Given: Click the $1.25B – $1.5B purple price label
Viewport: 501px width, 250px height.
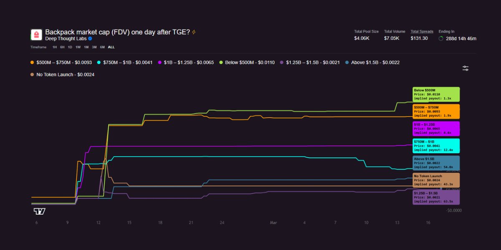Looking at the screenshot, I should 436,197.
